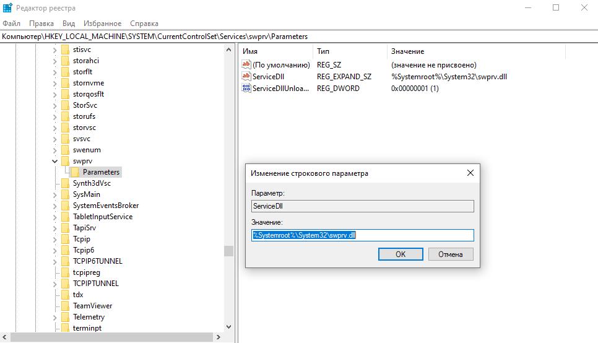Open the Файл menu
Image resolution: width=598 pixels, height=343 pixels.
[x=11, y=24]
